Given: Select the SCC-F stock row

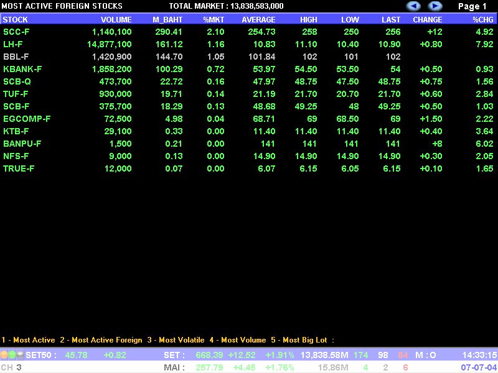Looking at the screenshot, I should pos(249,32).
